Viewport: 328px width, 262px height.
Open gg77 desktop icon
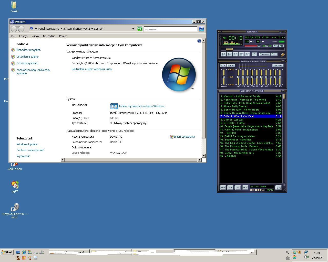tap(15, 187)
